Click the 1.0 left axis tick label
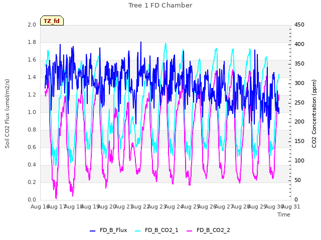Viewport: 321px width, 240px height. point(32,112)
